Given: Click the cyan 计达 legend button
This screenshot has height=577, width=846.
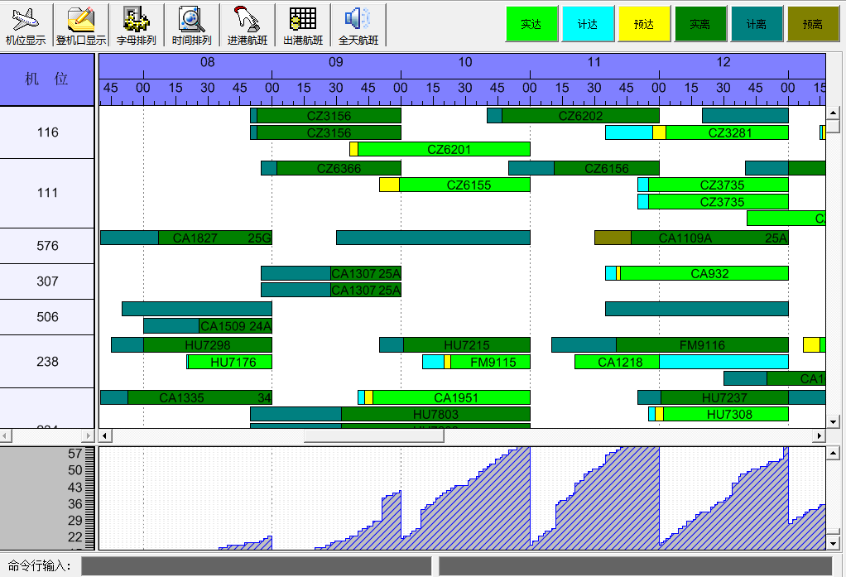Looking at the screenshot, I should 588,25.
